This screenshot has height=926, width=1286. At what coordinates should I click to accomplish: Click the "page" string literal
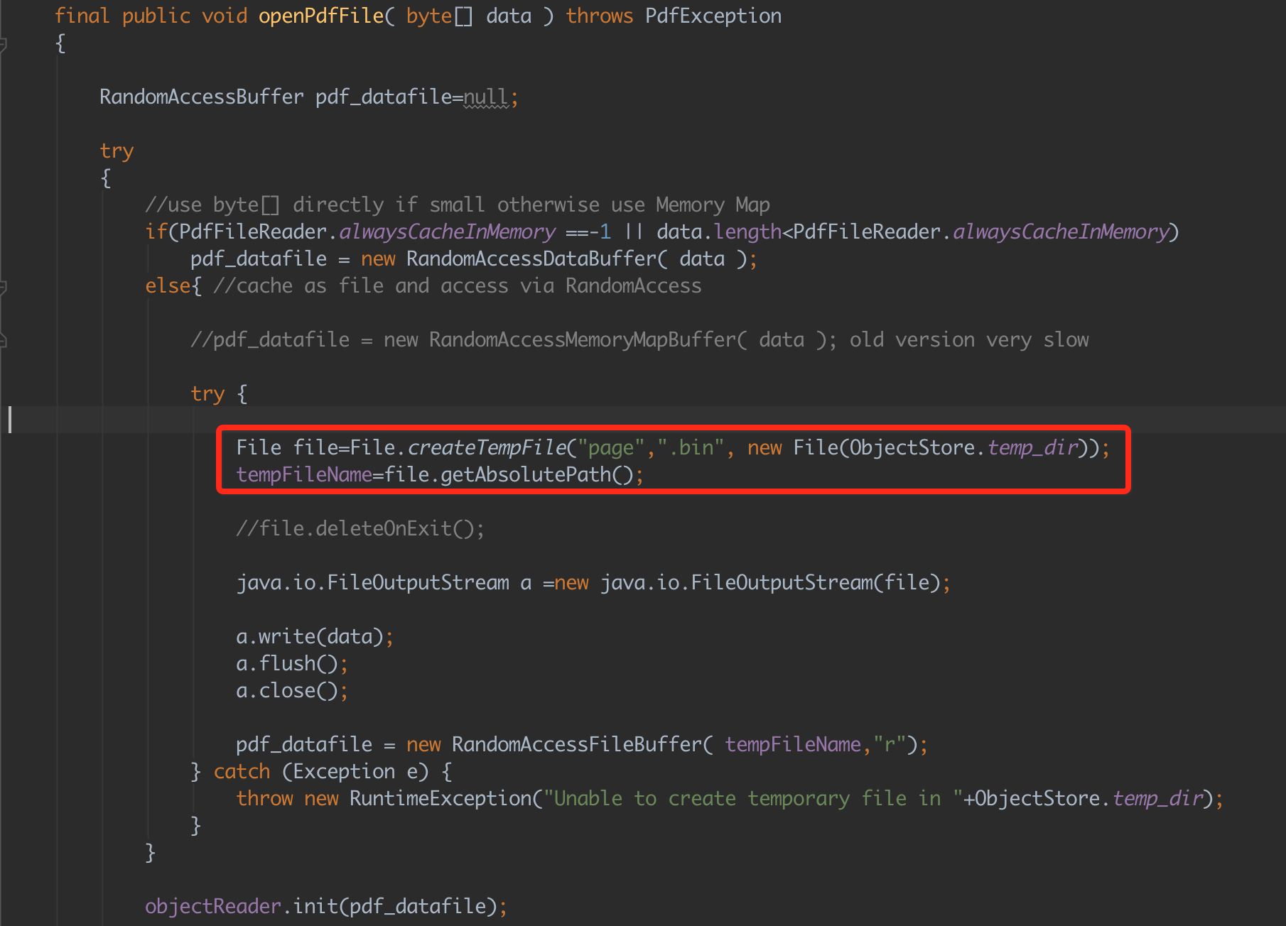coord(611,447)
